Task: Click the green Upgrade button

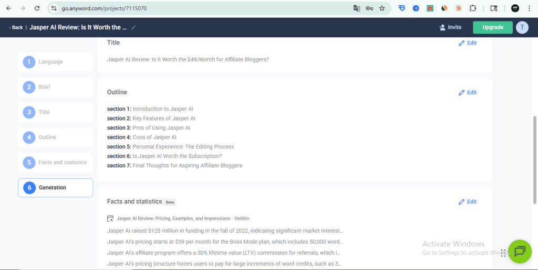Action: (493, 27)
